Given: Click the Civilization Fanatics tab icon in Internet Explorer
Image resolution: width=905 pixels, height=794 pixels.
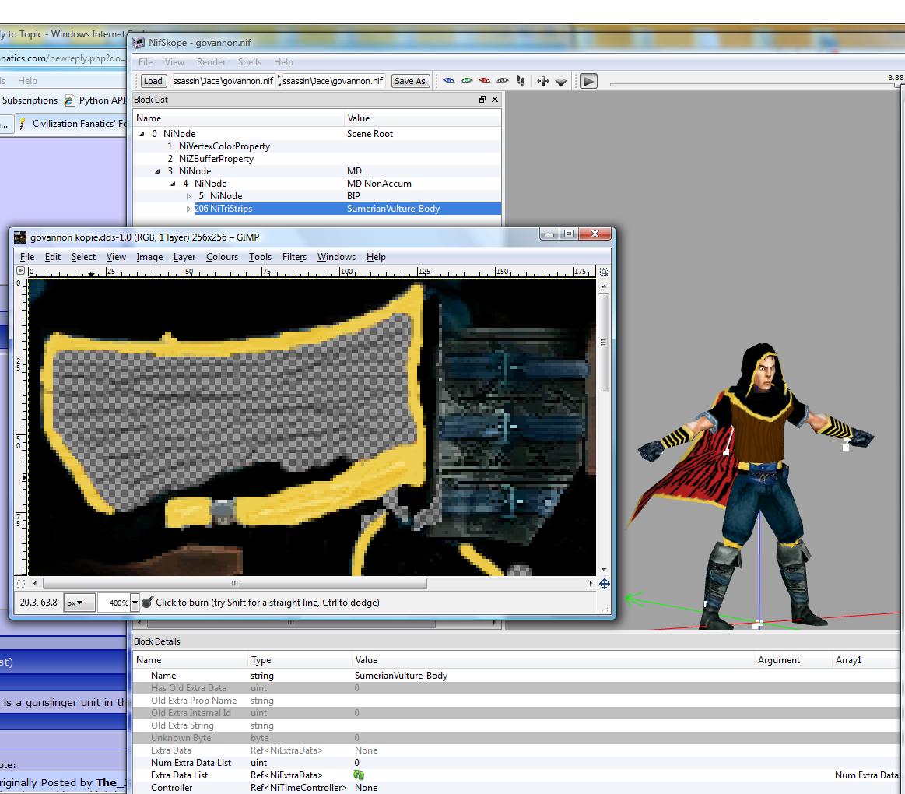Looking at the screenshot, I should [22, 124].
